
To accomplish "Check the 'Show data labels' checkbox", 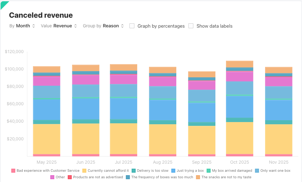I will pyautogui.click(x=191, y=26).
